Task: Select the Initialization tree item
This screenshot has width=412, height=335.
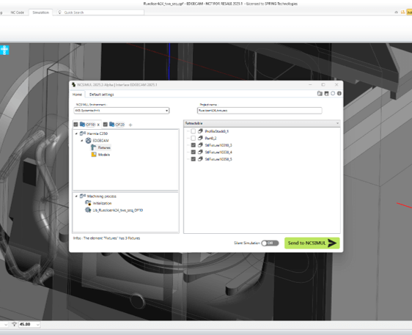Action: click(102, 203)
